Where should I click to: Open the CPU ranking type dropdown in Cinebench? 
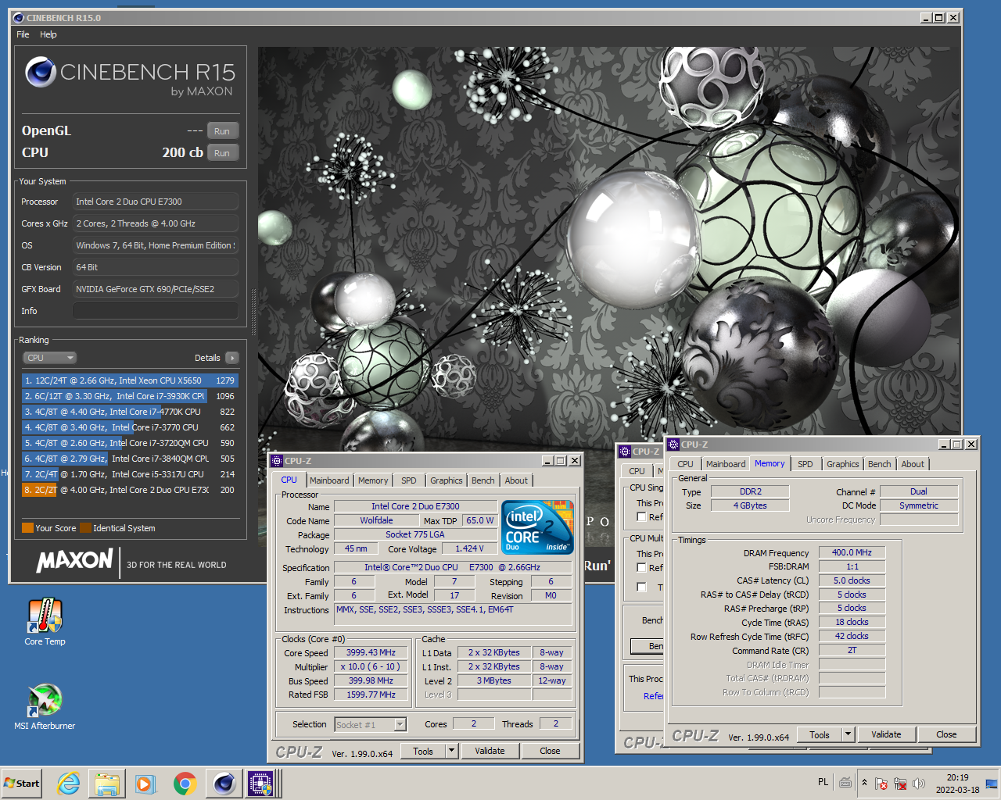point(50,358)
